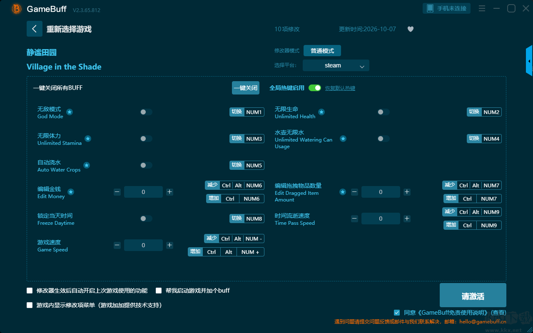Click the Edit Money value field
Image resolution: width=533 pixels, height=333 pixels.
(143, 192)
